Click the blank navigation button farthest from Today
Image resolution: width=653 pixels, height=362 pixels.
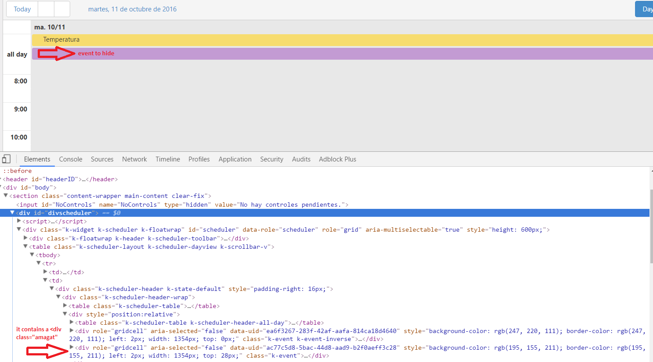click(x=62, y=9)
